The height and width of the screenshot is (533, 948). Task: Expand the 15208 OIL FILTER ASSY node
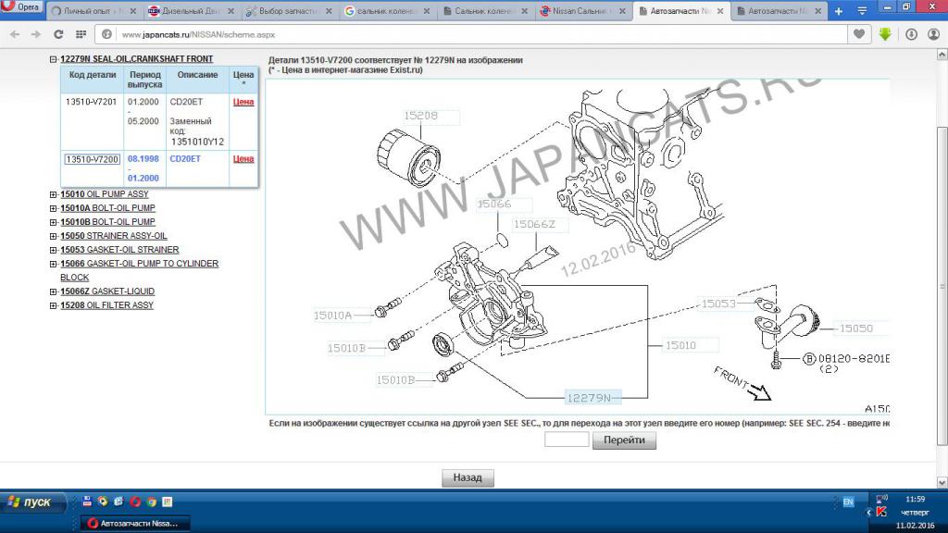pos(53,305)
